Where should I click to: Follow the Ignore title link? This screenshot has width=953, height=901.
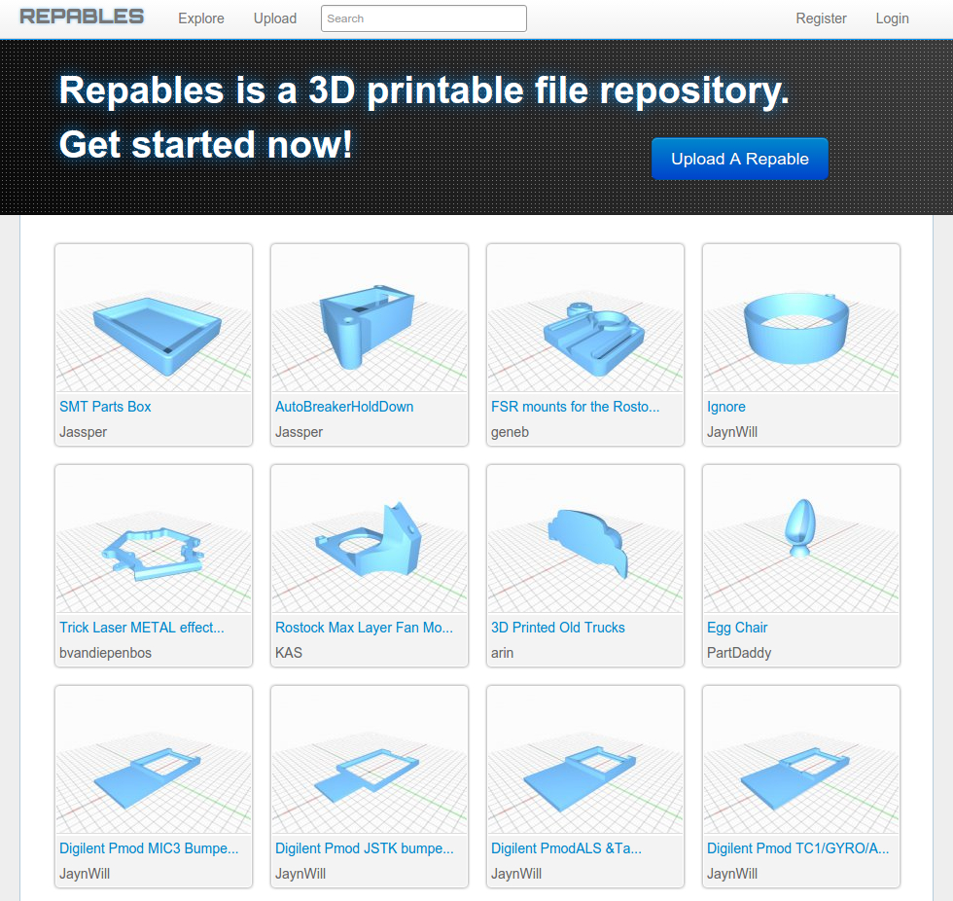725,408
